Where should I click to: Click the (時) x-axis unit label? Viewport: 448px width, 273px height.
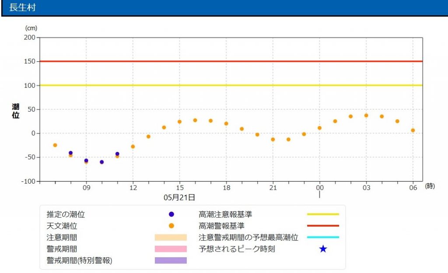pos(430,186)
